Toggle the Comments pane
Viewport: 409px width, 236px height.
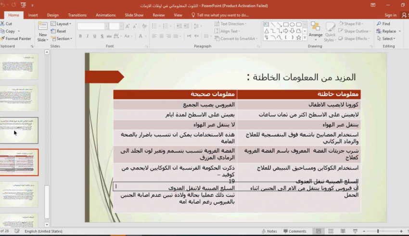294,231
